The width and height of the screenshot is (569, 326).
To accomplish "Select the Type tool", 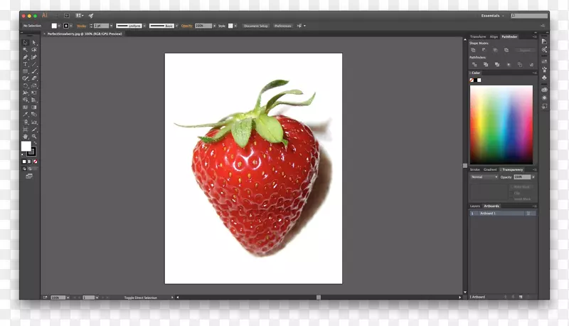I will tap(26, 64).
